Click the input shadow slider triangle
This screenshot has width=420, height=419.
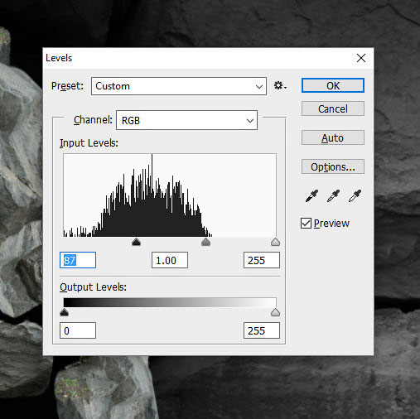click(x=137, y=243)
